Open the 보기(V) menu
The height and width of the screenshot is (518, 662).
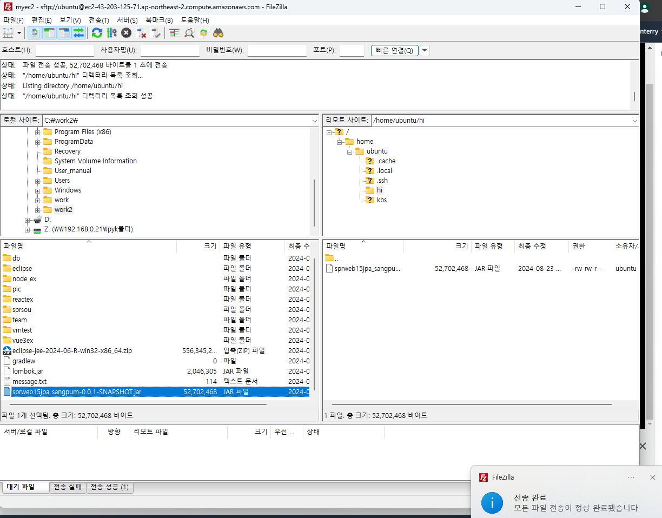[70, 20]
